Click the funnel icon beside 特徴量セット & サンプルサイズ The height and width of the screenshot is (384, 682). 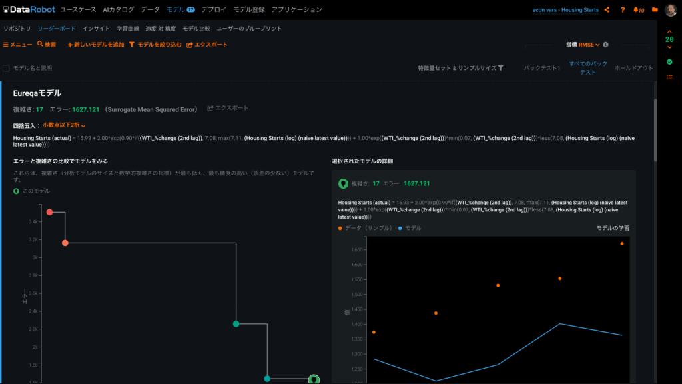coord(500,68)
